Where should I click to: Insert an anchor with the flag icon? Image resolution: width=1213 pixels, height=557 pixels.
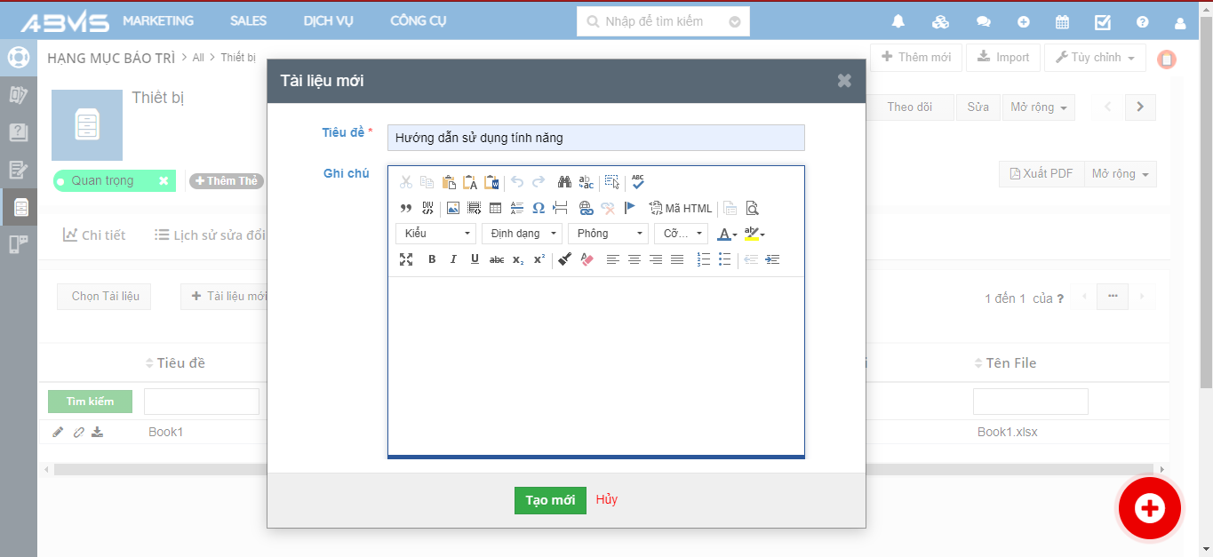coord(630,208)
